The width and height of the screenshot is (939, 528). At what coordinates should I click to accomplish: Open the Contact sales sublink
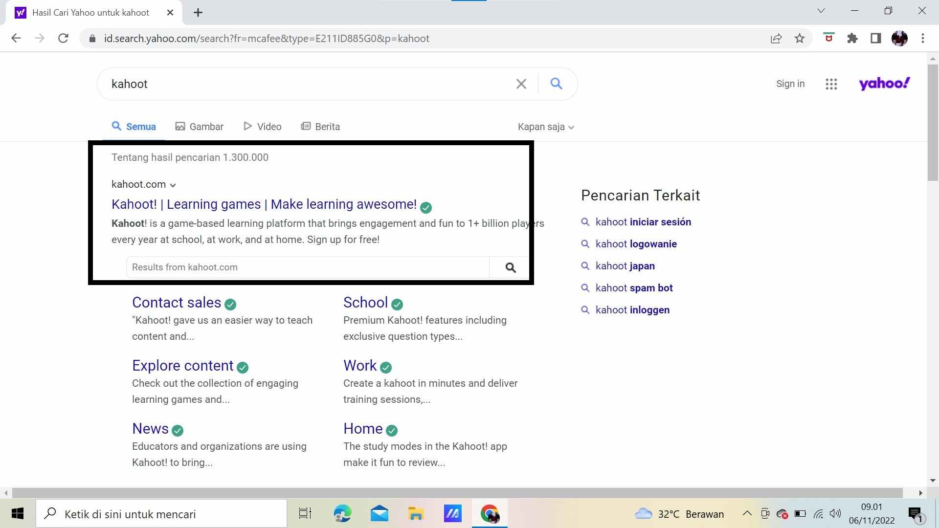pos(177,303)
